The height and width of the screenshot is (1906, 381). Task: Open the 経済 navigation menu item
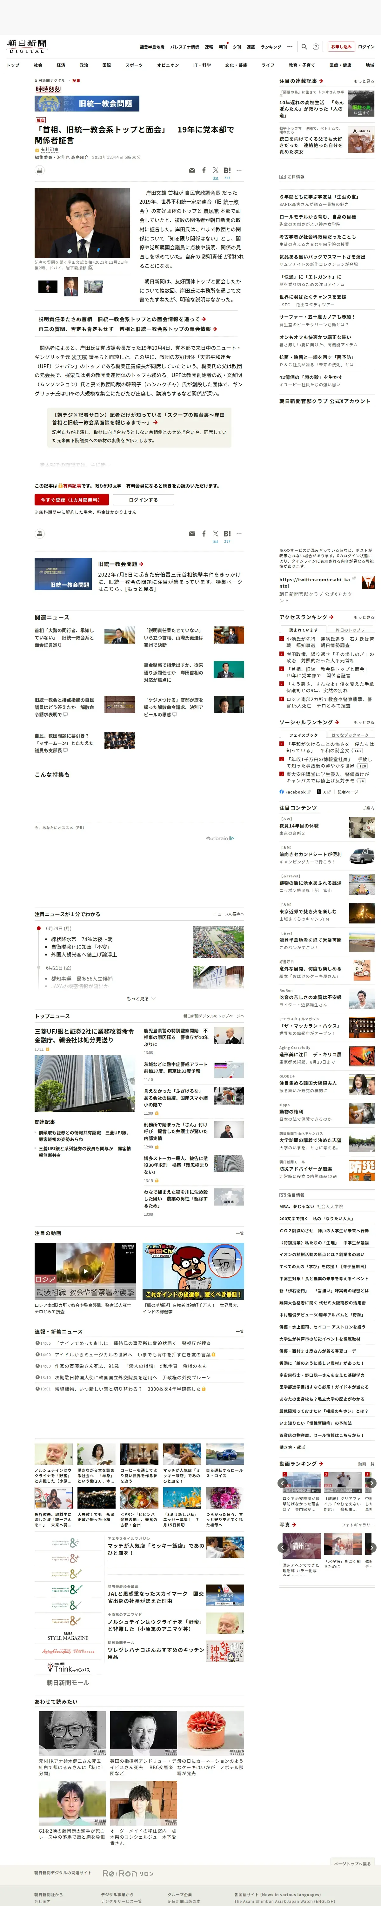pyautogui.click(x=61, y=65)
